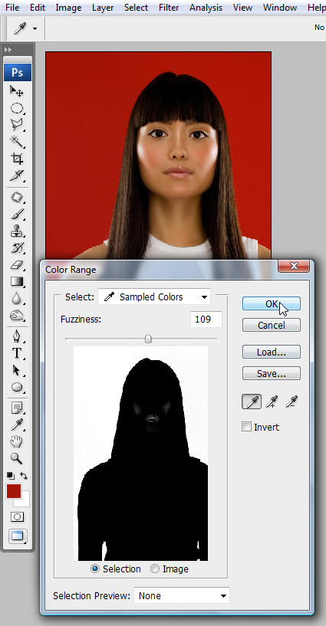Open the Selection Preview dropdown
The height and width of the screenshot is (626, 326).
tap(182, 595)
